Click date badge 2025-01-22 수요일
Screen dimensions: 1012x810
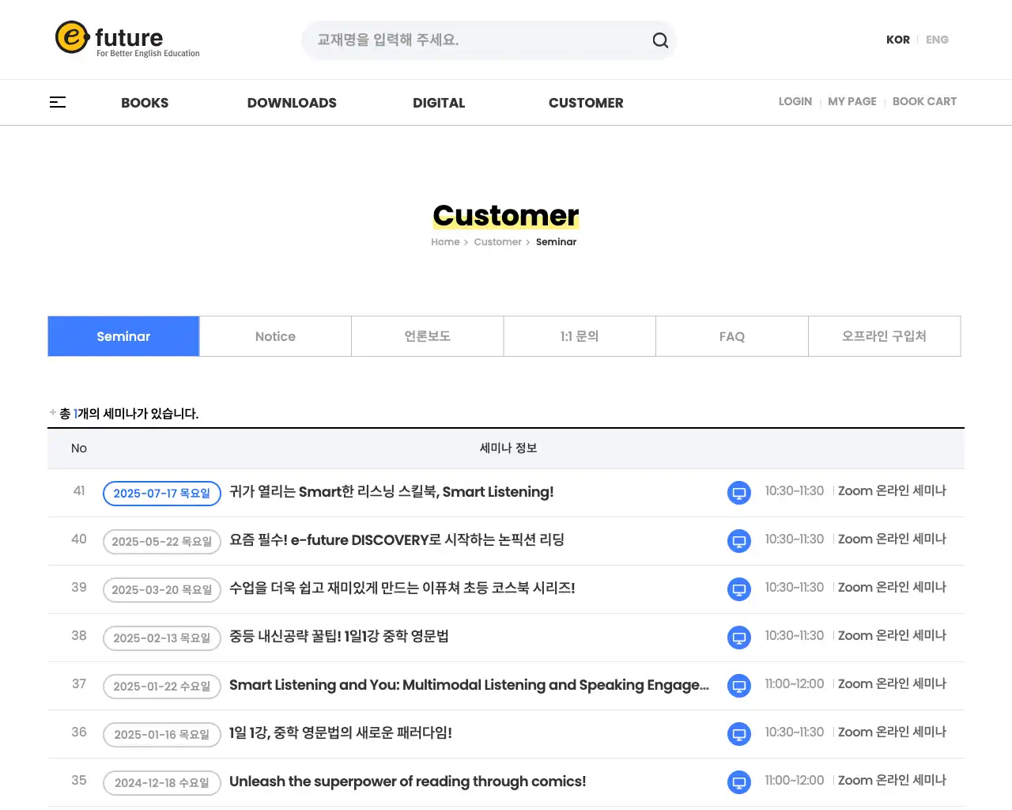[162, 687]
